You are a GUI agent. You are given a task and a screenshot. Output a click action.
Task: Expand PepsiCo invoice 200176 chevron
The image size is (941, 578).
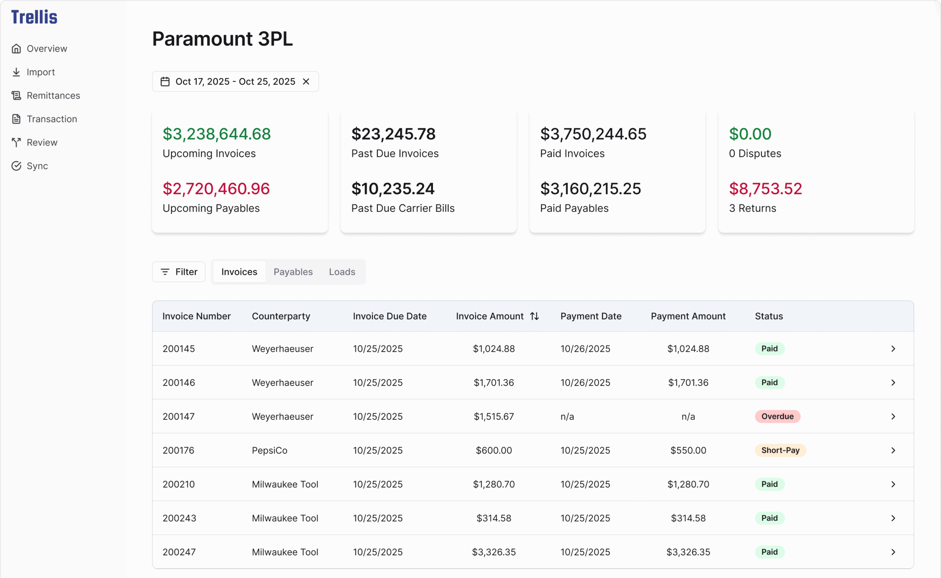pyautogui.click(x=893, y=450)
